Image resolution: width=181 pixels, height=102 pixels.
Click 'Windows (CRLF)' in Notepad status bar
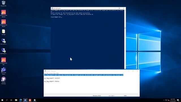pos(97,96)
